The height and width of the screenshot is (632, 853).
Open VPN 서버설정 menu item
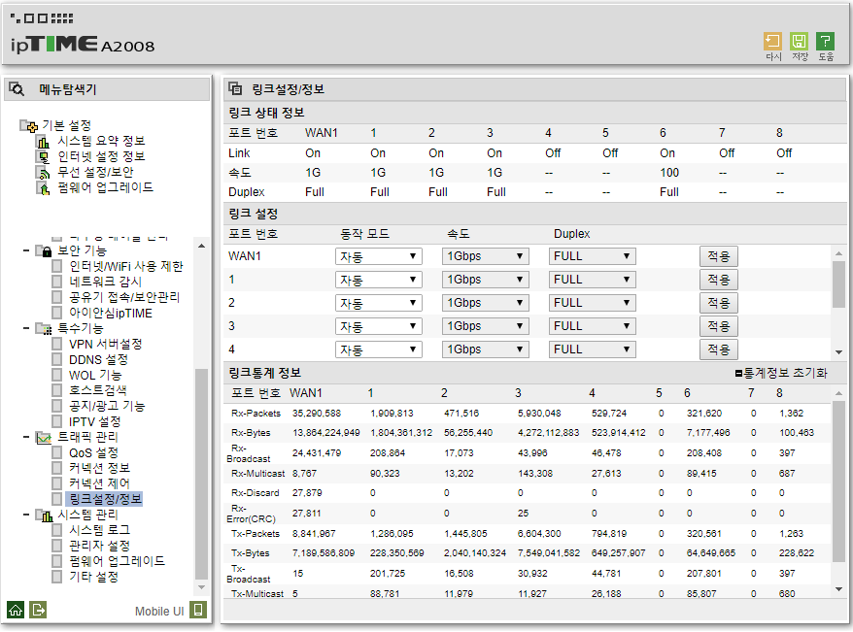106,344
